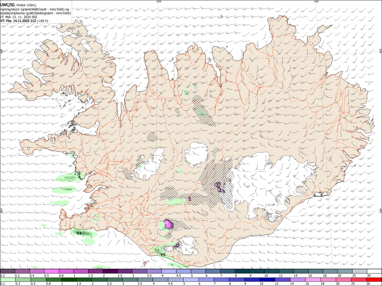Click the '0.6' label on the south coast
Image resolution: width=382 pixels, height=286 pixels.
tap(163, 254)
